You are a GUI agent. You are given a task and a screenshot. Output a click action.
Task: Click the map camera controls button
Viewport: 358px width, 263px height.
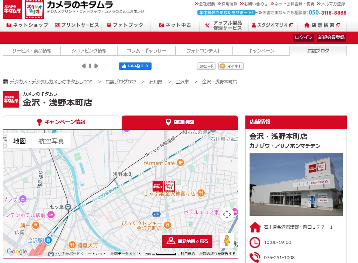(227, 214)
